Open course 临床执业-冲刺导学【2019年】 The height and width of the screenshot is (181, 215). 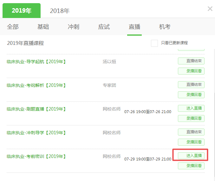(36, 133)
